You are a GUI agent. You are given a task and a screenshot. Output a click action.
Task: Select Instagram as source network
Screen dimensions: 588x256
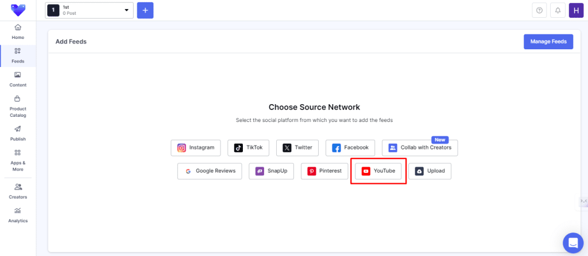[196, 148]
